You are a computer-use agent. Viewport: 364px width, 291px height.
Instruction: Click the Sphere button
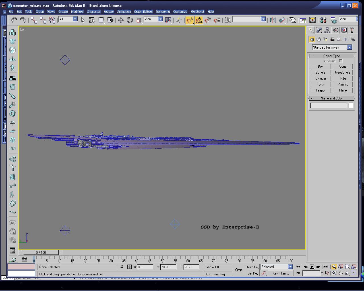pyautogui.click(x=320, y=72)
